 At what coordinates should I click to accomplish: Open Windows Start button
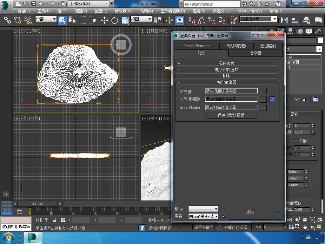pyautogui.click(x=8, y=238)
